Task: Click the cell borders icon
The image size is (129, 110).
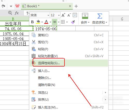Action: coord(63,22)
